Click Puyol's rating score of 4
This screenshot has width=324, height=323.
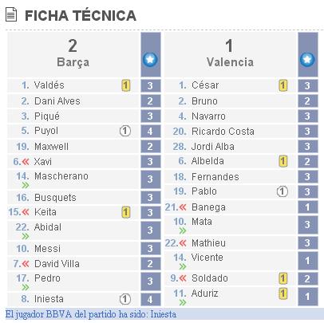(x=150, y=131)
